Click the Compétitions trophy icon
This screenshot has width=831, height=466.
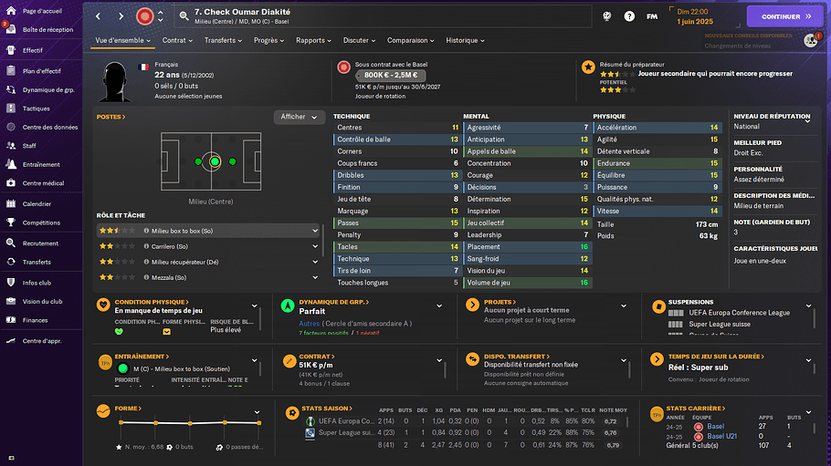pyautogui.click(x=11, y=223)
